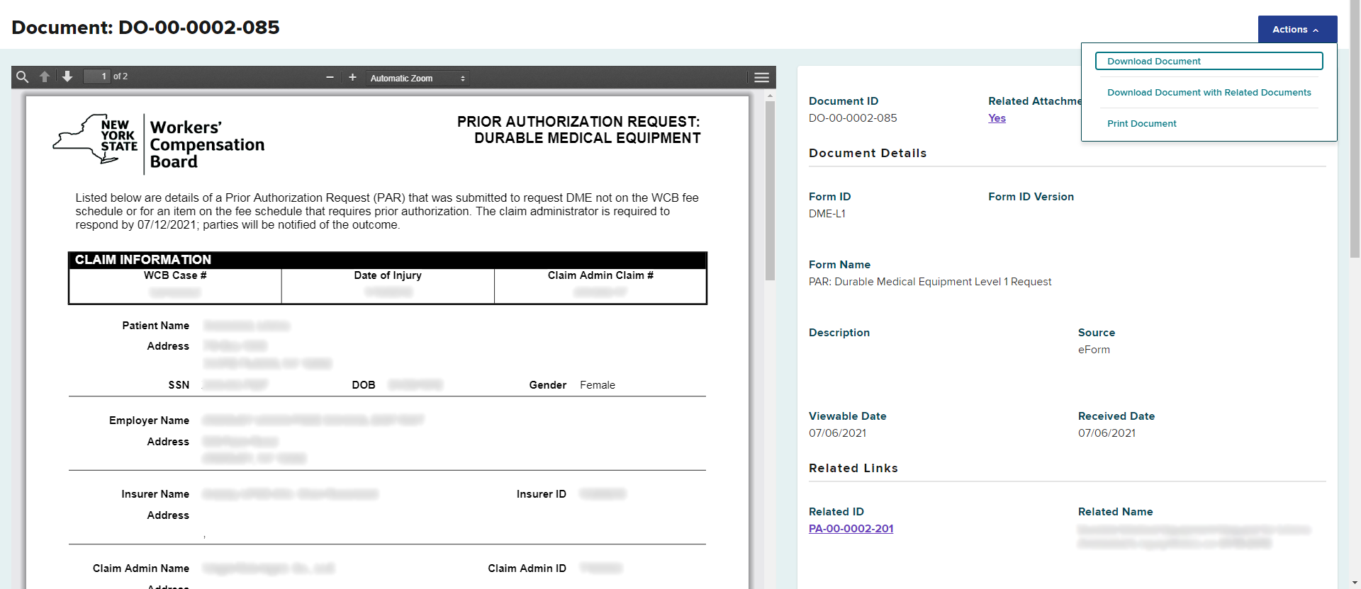The image size is (1361, 589).
Task: Open the PDF viewer tools menu icon
Action: pyautogui.click(x=761, y=78)
